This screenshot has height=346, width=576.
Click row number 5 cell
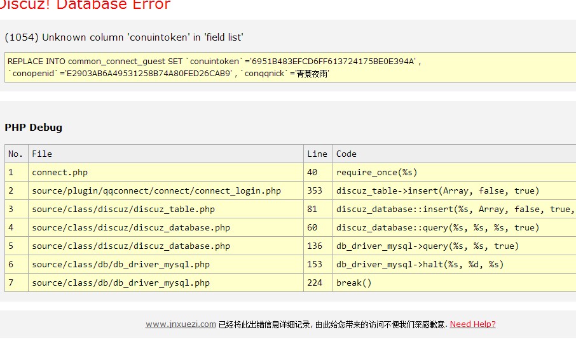point(17,246)
